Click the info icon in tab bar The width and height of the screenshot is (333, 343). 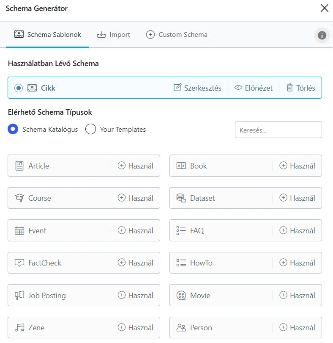coord(322,35)
